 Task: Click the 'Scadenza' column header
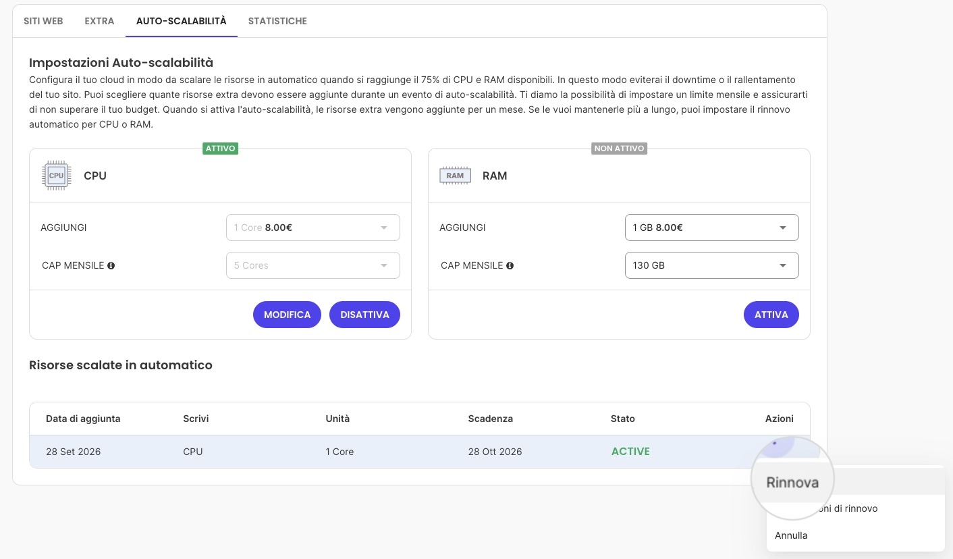(x=490, y=419)
